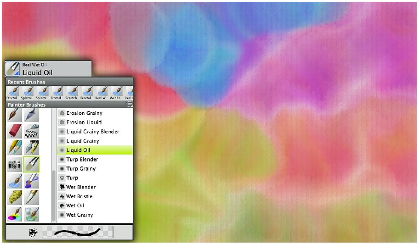Choose the Erosion Grainy variant
The image size is (419, 244).
click(95, 113)
